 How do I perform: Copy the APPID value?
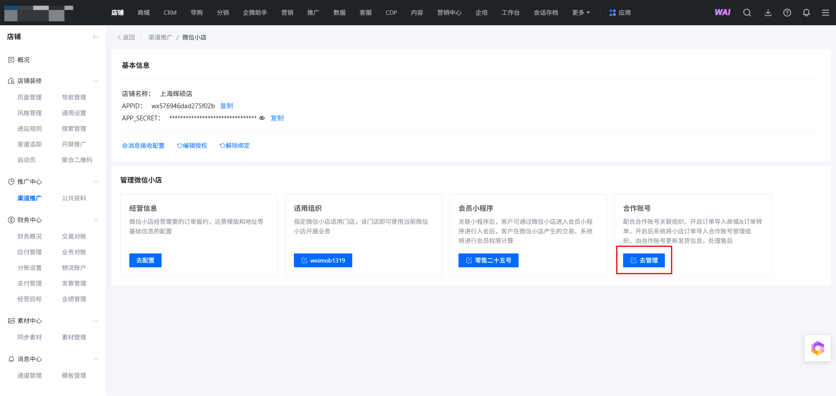(x=226, y=106)
